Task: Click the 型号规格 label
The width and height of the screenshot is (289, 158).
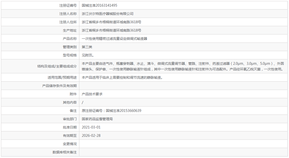Action: 70,55
